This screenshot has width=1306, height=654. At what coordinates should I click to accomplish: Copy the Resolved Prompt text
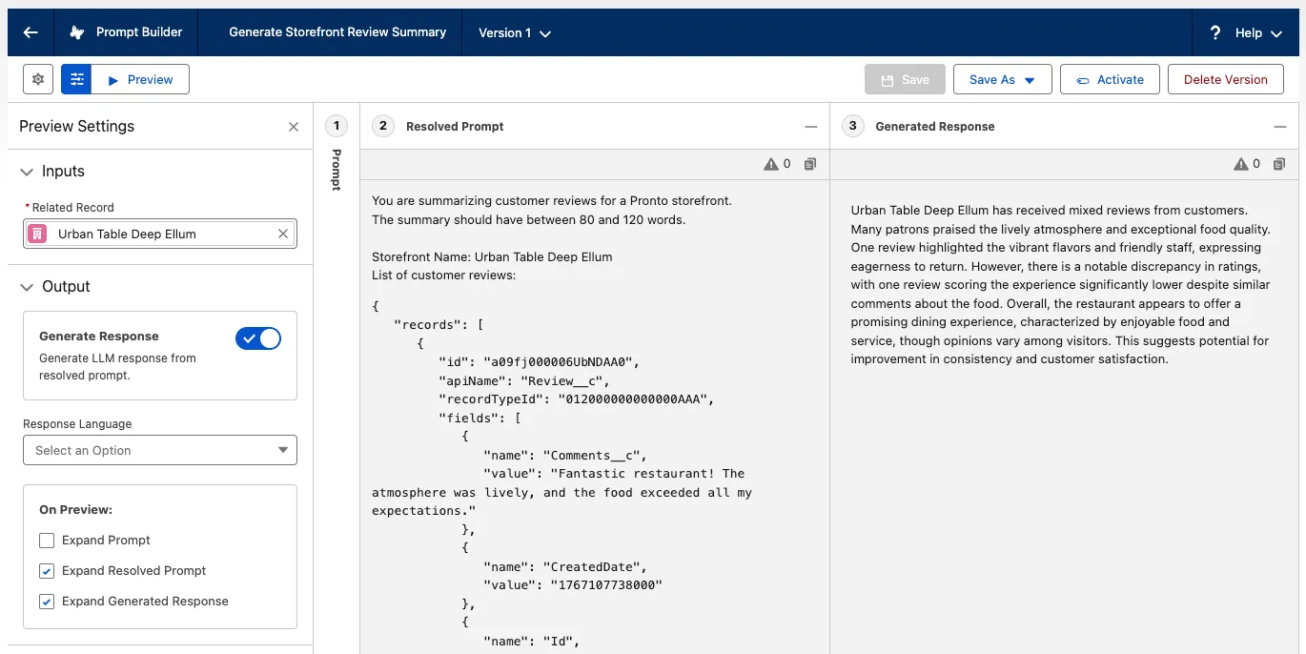(x=809, y=164)
